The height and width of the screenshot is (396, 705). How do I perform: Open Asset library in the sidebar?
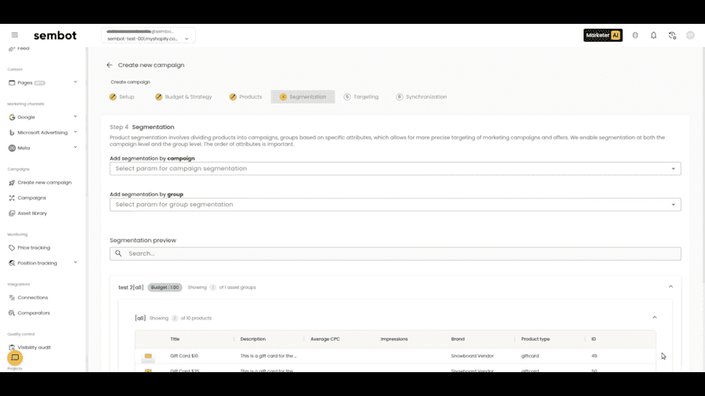32,213
